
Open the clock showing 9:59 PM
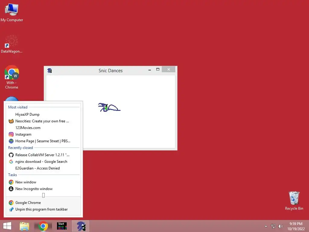296,226
